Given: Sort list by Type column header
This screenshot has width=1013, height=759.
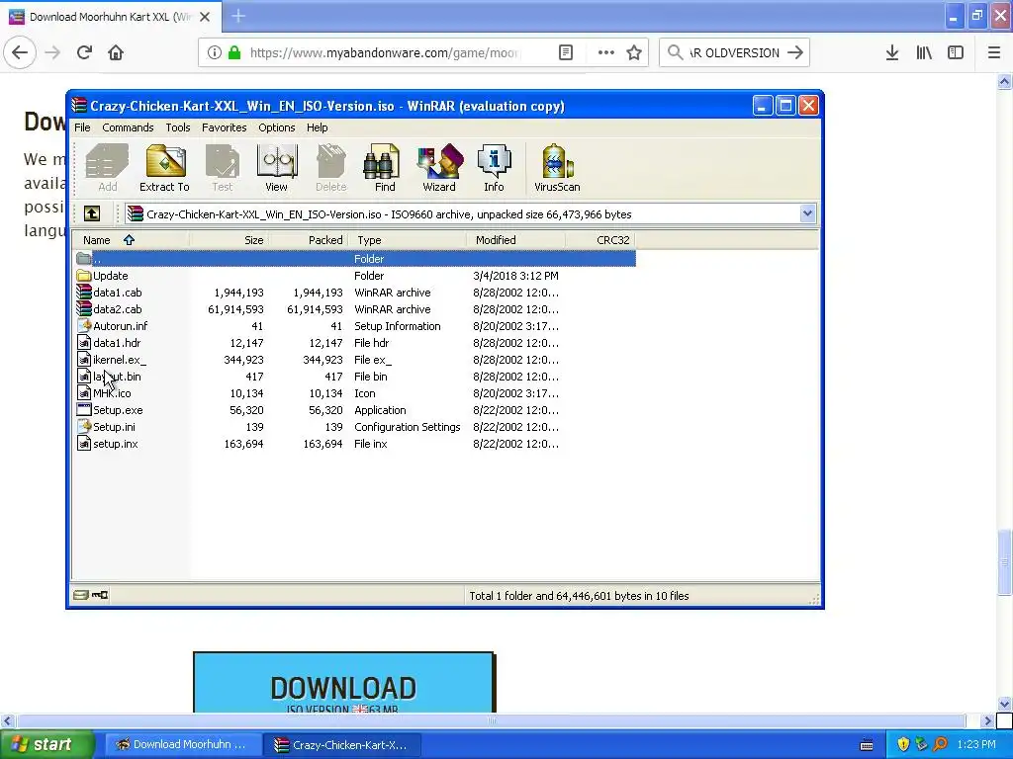Looking at the screenshot, I should pos(408,240).
